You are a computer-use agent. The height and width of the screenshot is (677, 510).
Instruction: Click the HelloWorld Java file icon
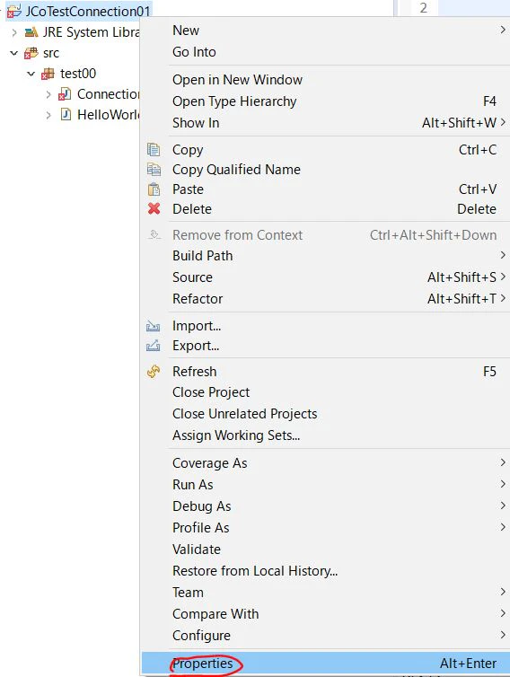66,114
